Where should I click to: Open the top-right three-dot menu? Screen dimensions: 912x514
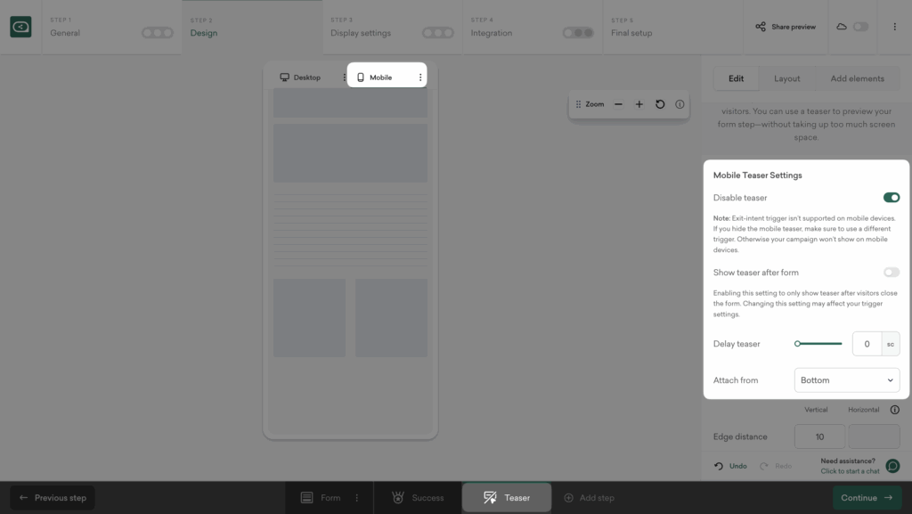pos(895,27)
